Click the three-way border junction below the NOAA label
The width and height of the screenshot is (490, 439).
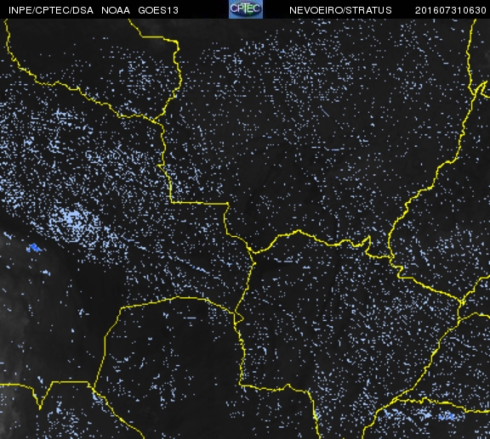click(154, 120)
